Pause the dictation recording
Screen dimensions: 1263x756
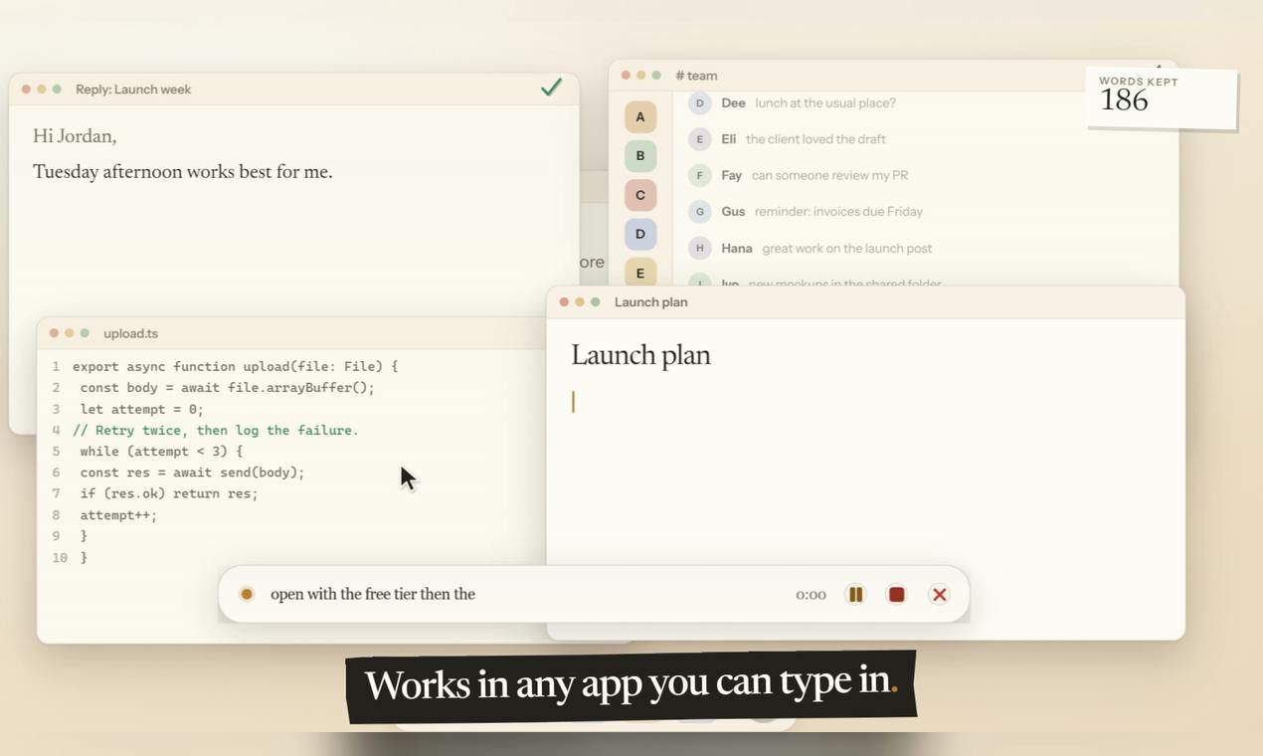coord(855,594)
